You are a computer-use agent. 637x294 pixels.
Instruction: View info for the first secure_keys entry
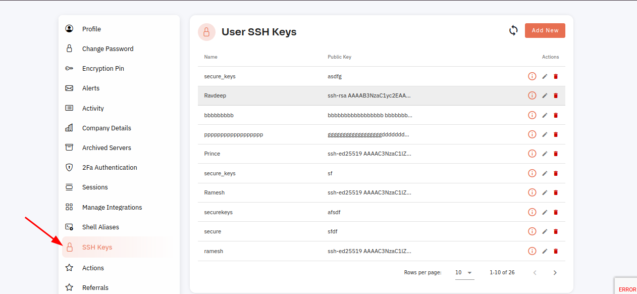click(x=532, y=76)
